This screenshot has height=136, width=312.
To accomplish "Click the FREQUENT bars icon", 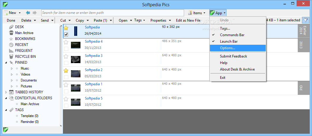I will (x=12, y=51).
